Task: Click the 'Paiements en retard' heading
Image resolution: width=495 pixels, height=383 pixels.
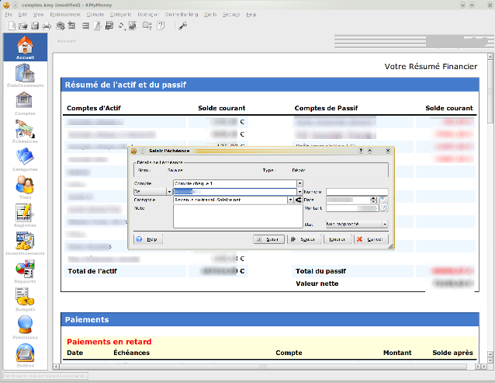Action: (x=109, y=342)
